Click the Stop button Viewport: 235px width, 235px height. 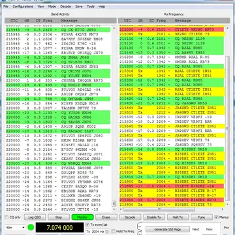coord(59,217)
